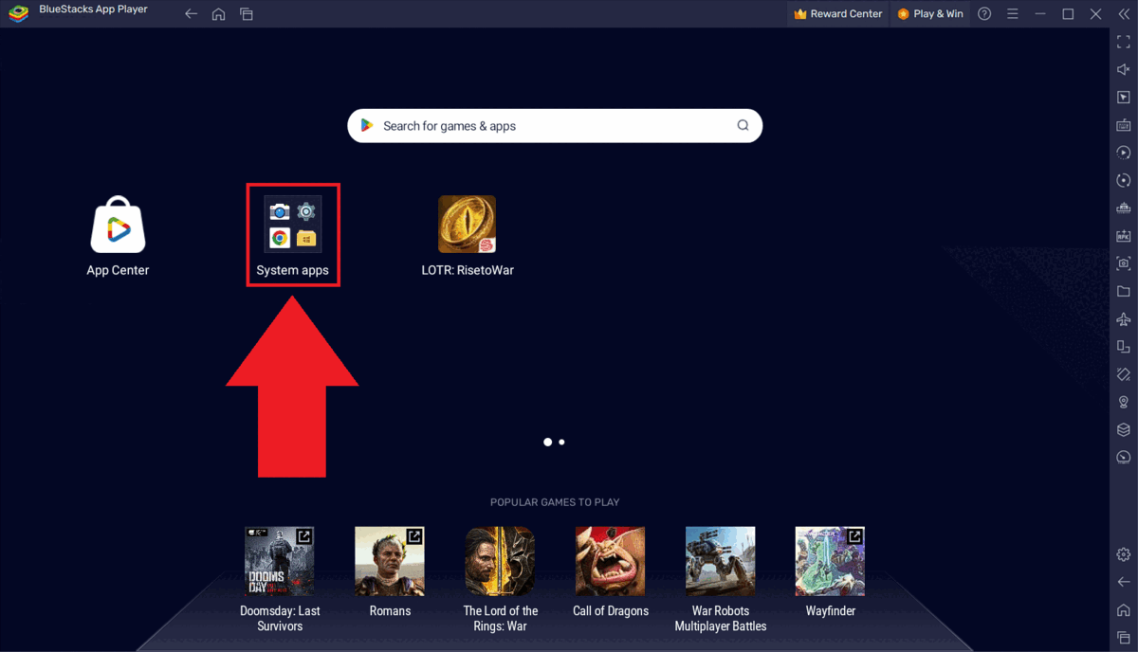Click the "Romans" title text
This screenshot has width=1138, height=652.
tap(390, 611)
